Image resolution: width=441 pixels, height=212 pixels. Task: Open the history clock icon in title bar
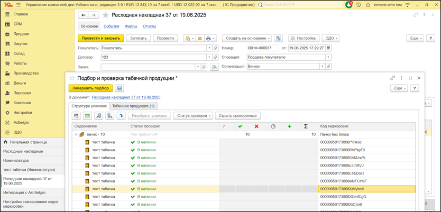pyautogui.click(x=359, y=4)
